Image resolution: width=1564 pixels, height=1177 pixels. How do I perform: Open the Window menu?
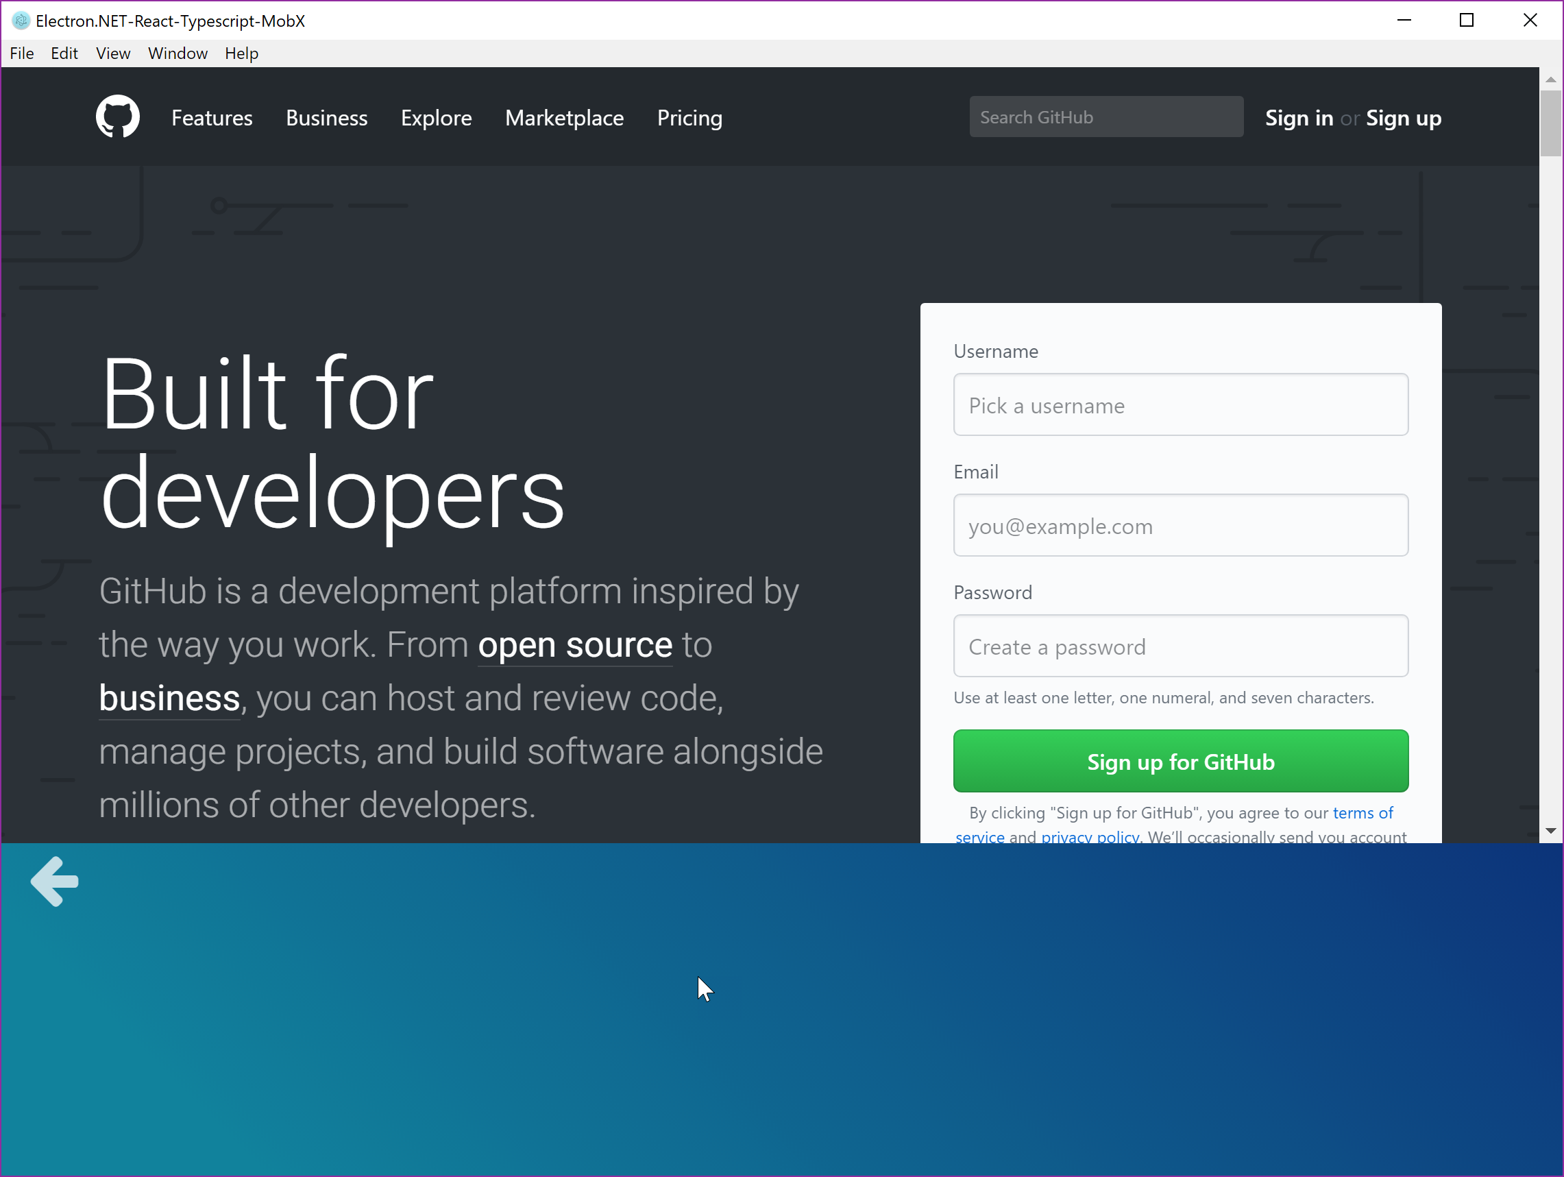pos(178,53)
